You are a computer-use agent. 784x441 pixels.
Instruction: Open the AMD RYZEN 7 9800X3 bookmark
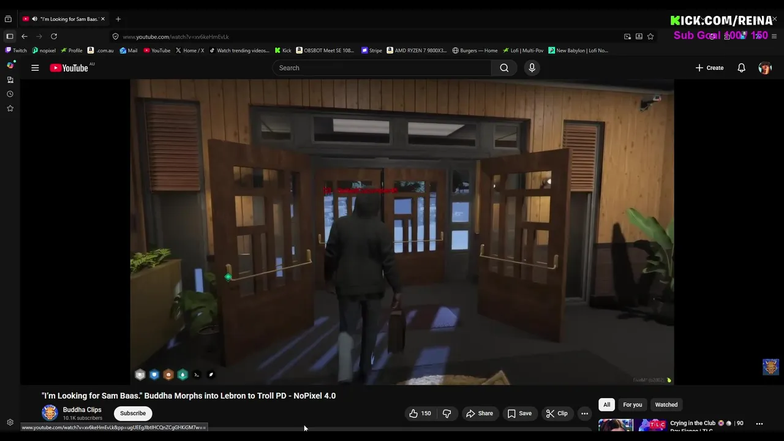tap(417, 51)
